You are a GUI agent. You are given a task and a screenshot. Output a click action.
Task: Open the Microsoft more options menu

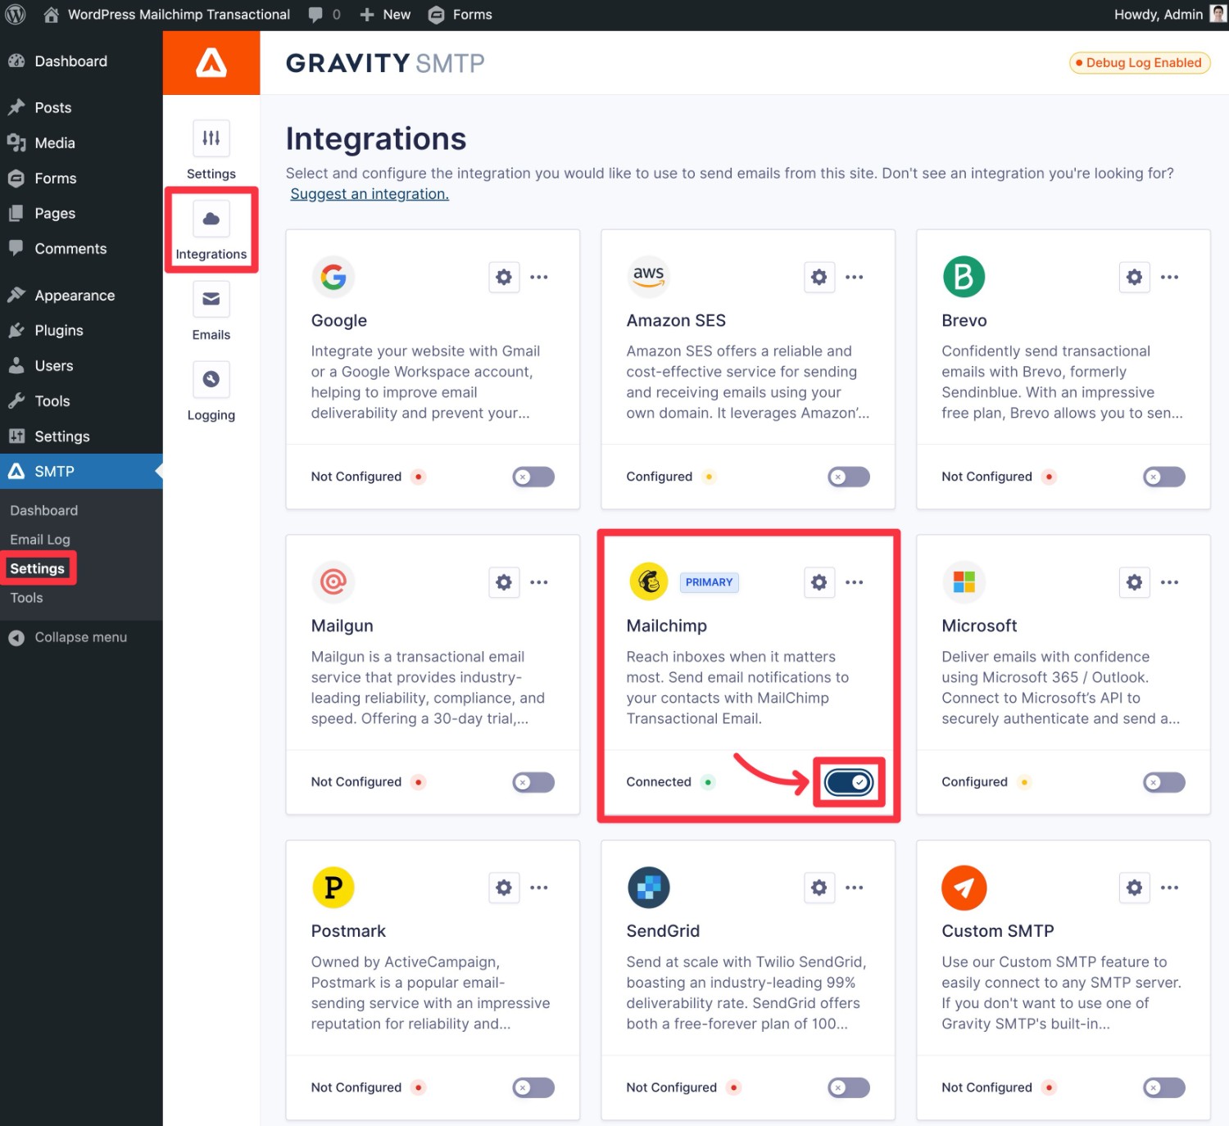click(x=1170, y=582)
